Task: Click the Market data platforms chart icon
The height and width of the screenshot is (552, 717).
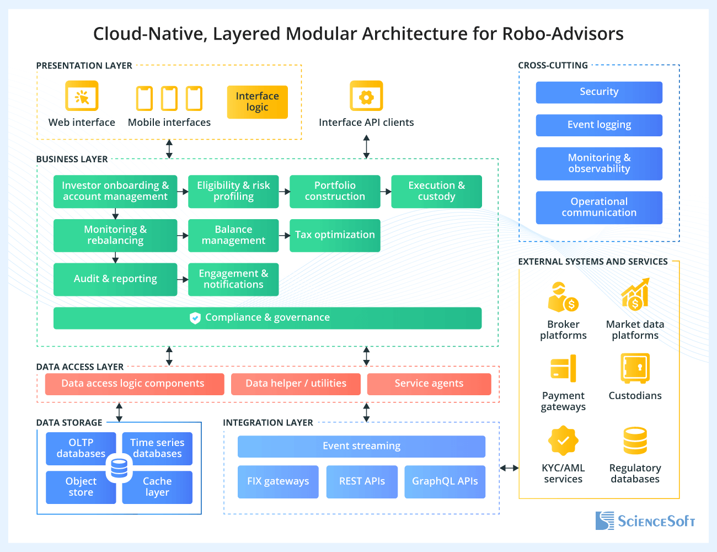Action: click(x=635, y=294)
